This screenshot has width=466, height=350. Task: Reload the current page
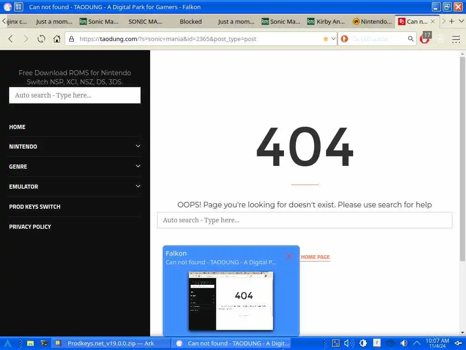pyautogui.click(x=41, y=39)
